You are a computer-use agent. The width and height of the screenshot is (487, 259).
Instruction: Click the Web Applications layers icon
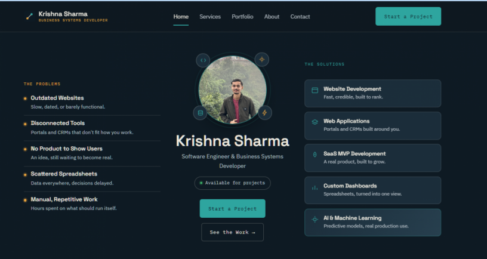click(315, 122)
